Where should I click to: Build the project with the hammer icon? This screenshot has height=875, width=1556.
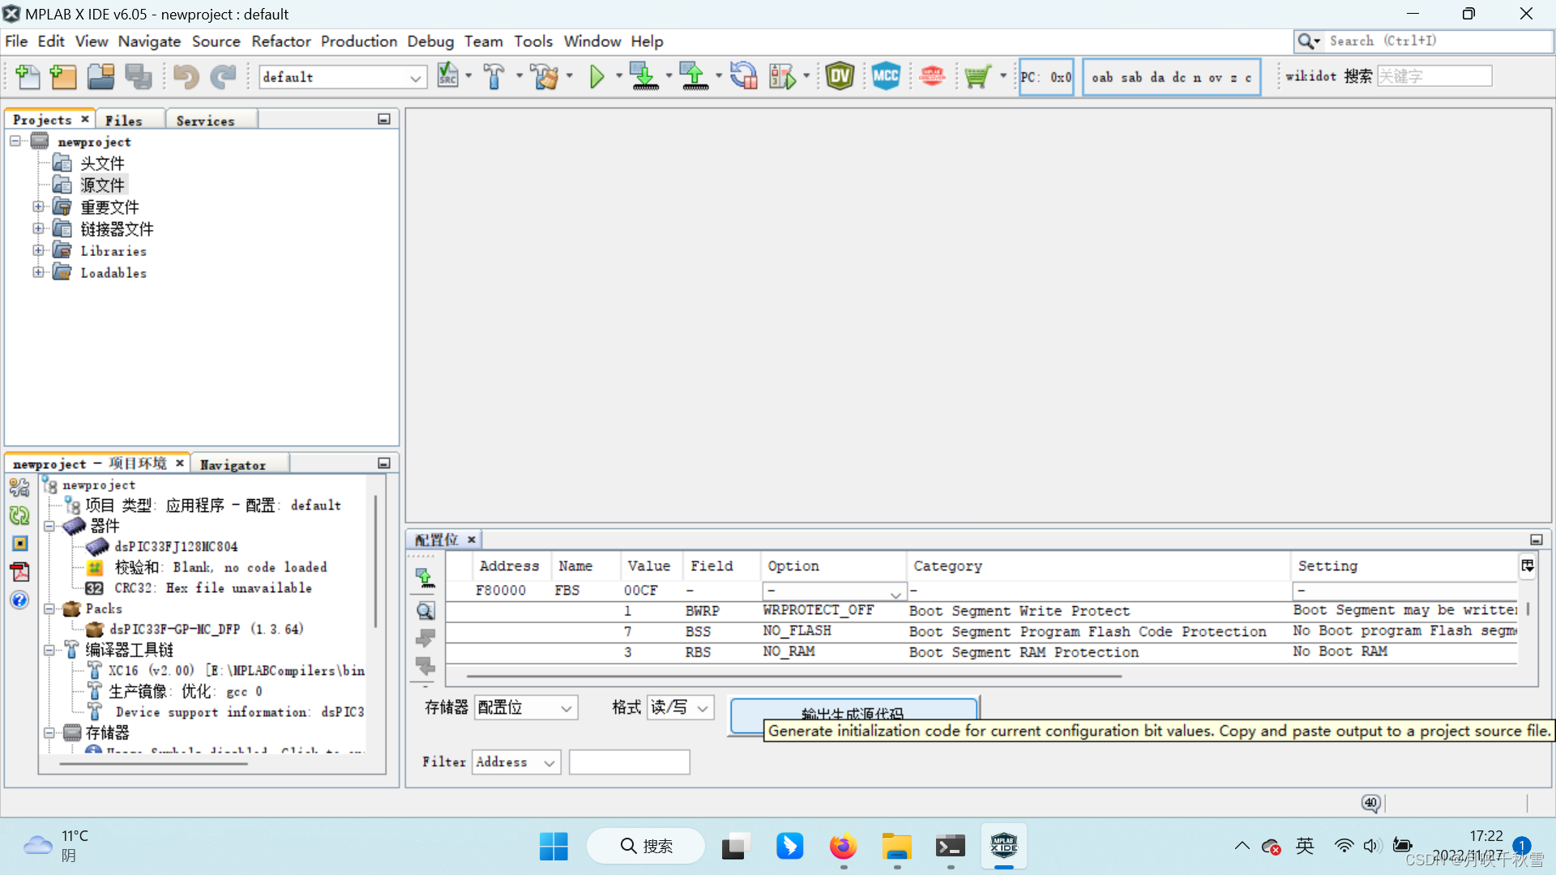tap(496, 76)
